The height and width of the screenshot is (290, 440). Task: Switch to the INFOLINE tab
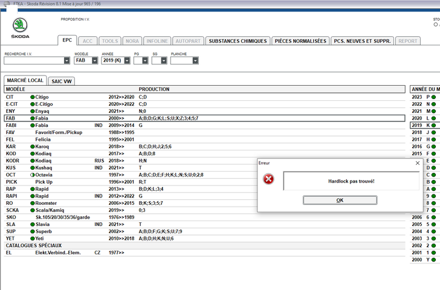click(x=157, y=41)
